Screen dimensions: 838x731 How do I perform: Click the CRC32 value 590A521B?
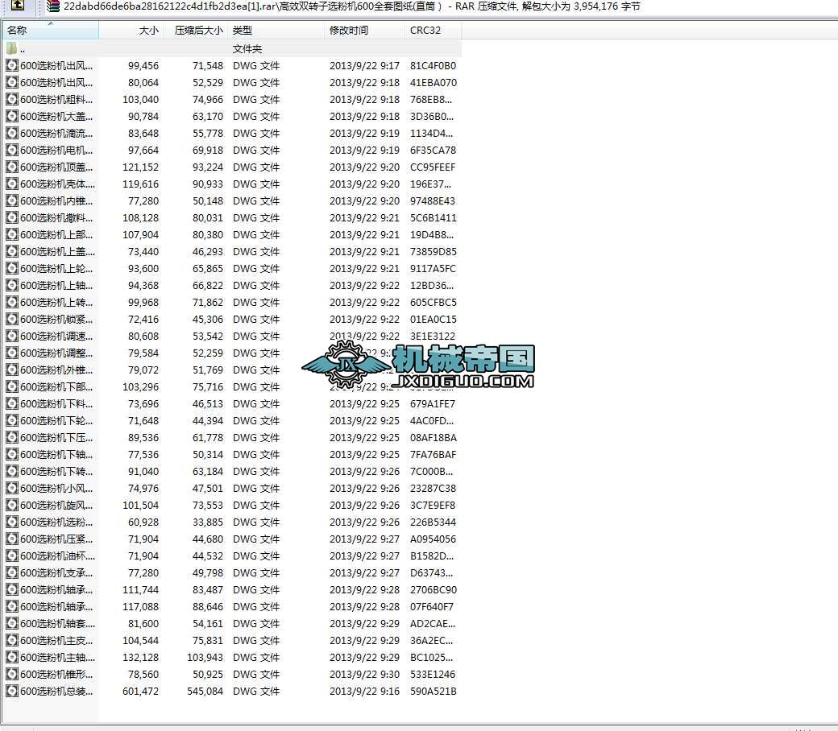pyautogui.click(x=434, y=691)
